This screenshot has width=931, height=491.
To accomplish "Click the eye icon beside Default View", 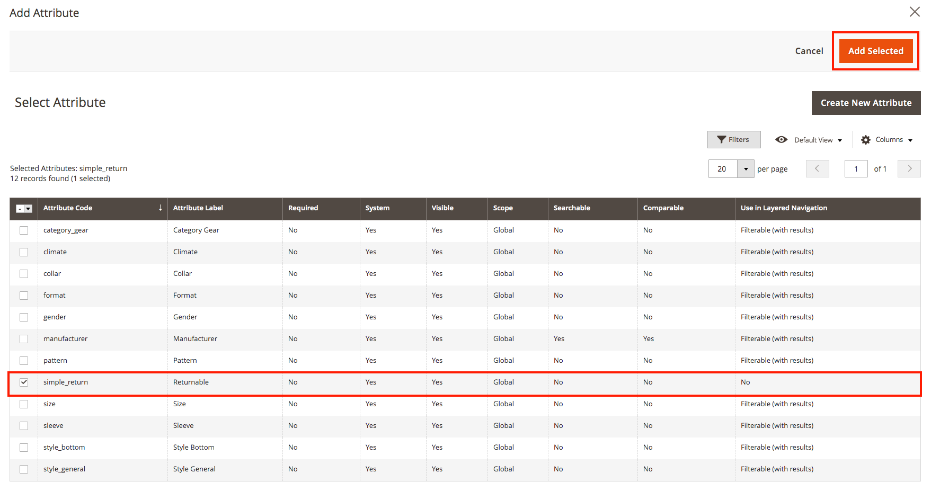I will [x=781, y=140].
